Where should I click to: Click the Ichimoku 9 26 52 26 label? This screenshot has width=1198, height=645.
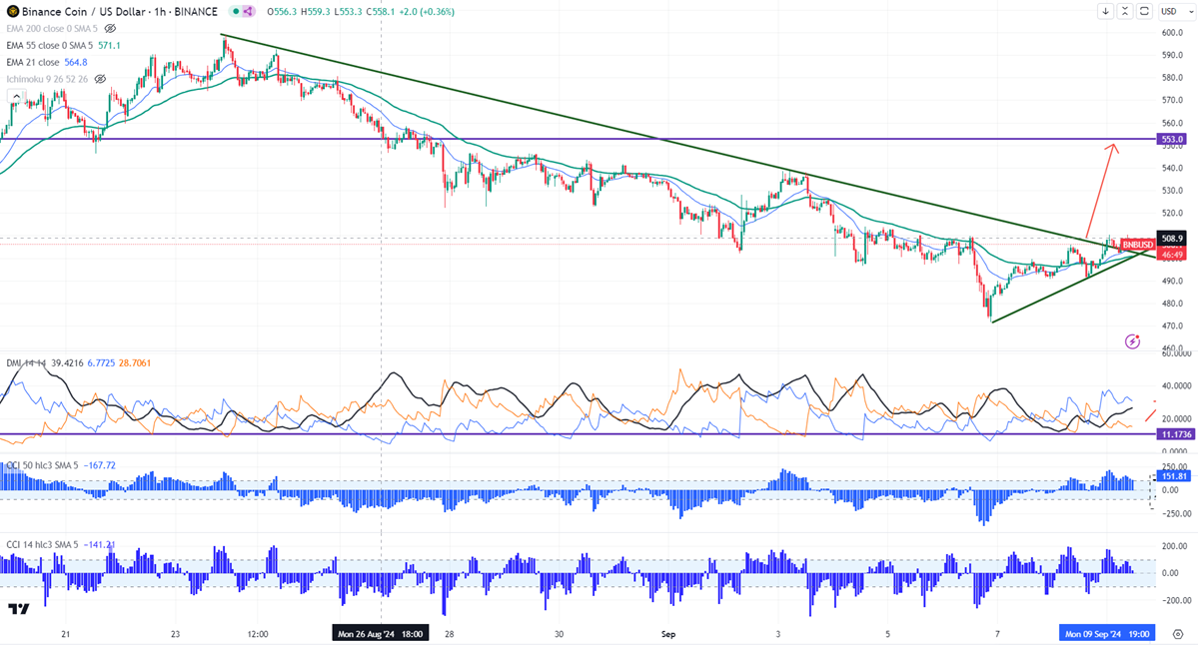(x=47, y=79)
